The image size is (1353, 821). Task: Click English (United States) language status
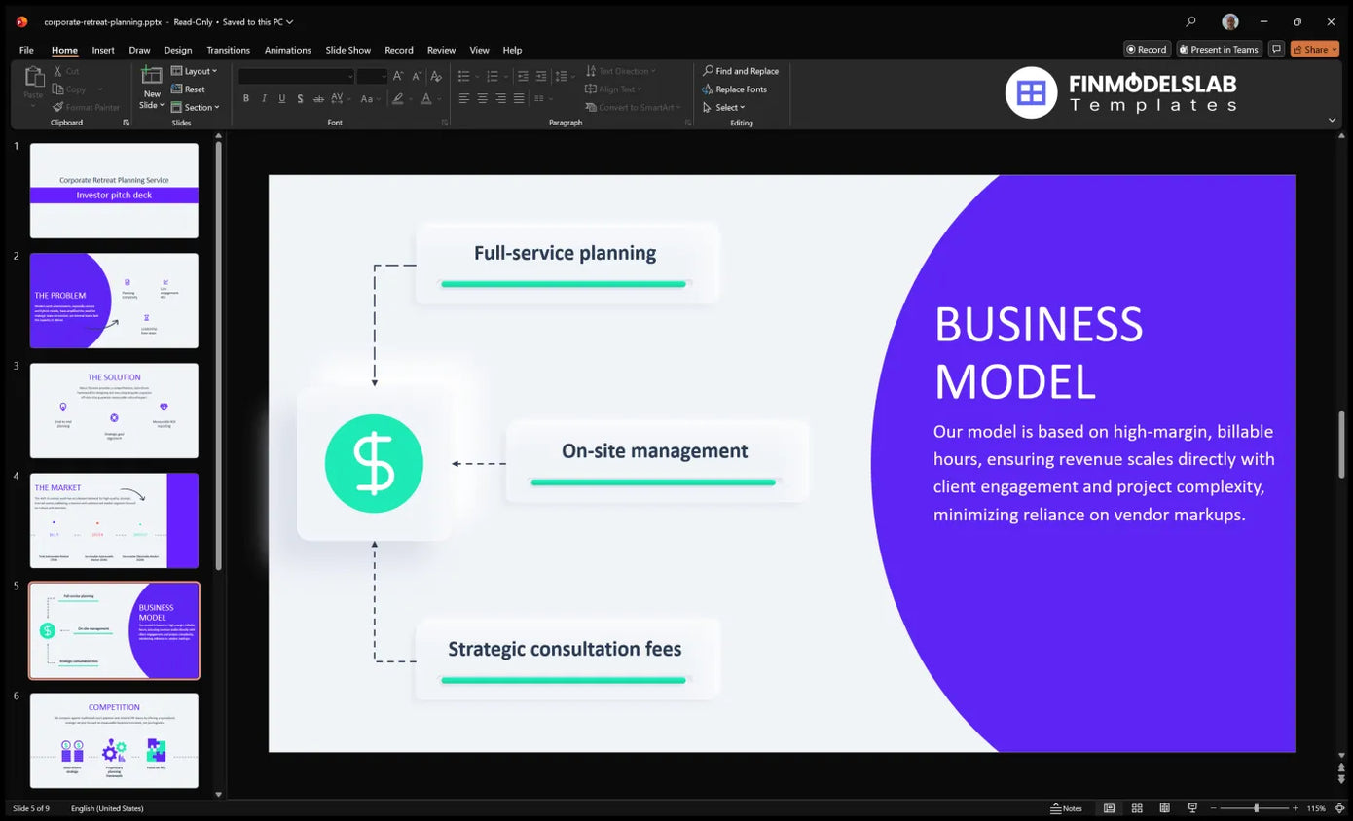107,808
